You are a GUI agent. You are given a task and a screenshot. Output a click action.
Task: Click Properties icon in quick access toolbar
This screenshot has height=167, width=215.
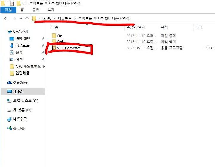(x=12, y=3)
